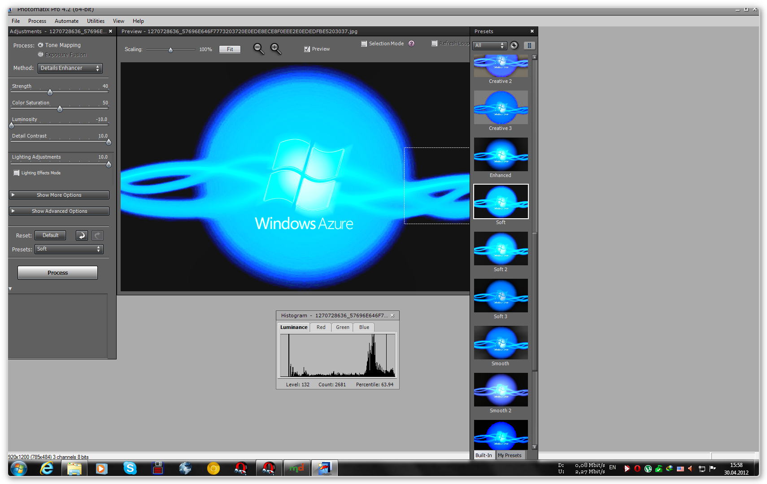
Task: Click the Strength slider handle
Action: coord(50,92)
